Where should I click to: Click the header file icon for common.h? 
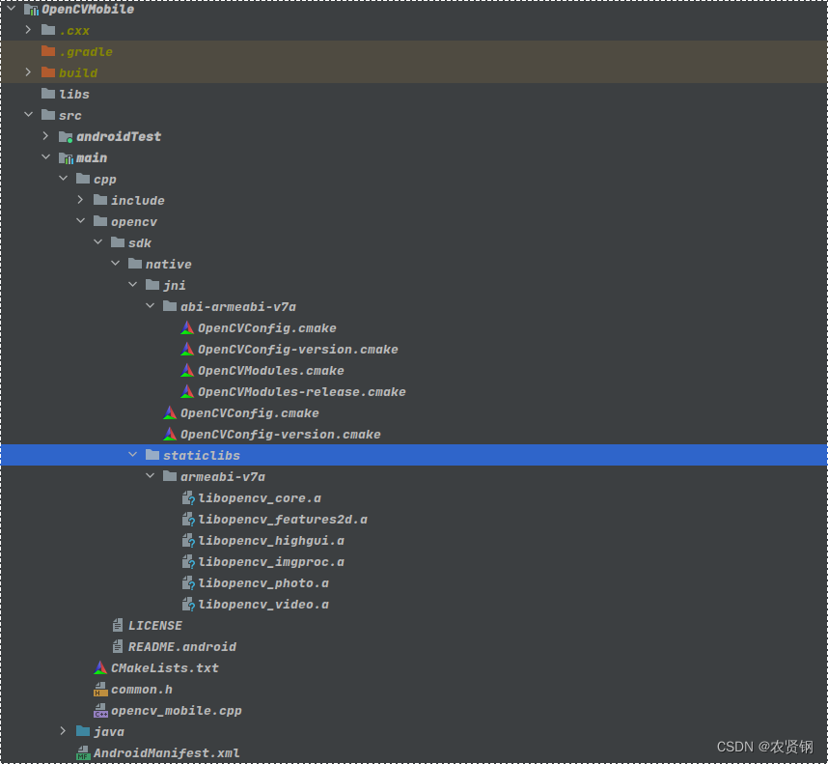click(100, 690)
